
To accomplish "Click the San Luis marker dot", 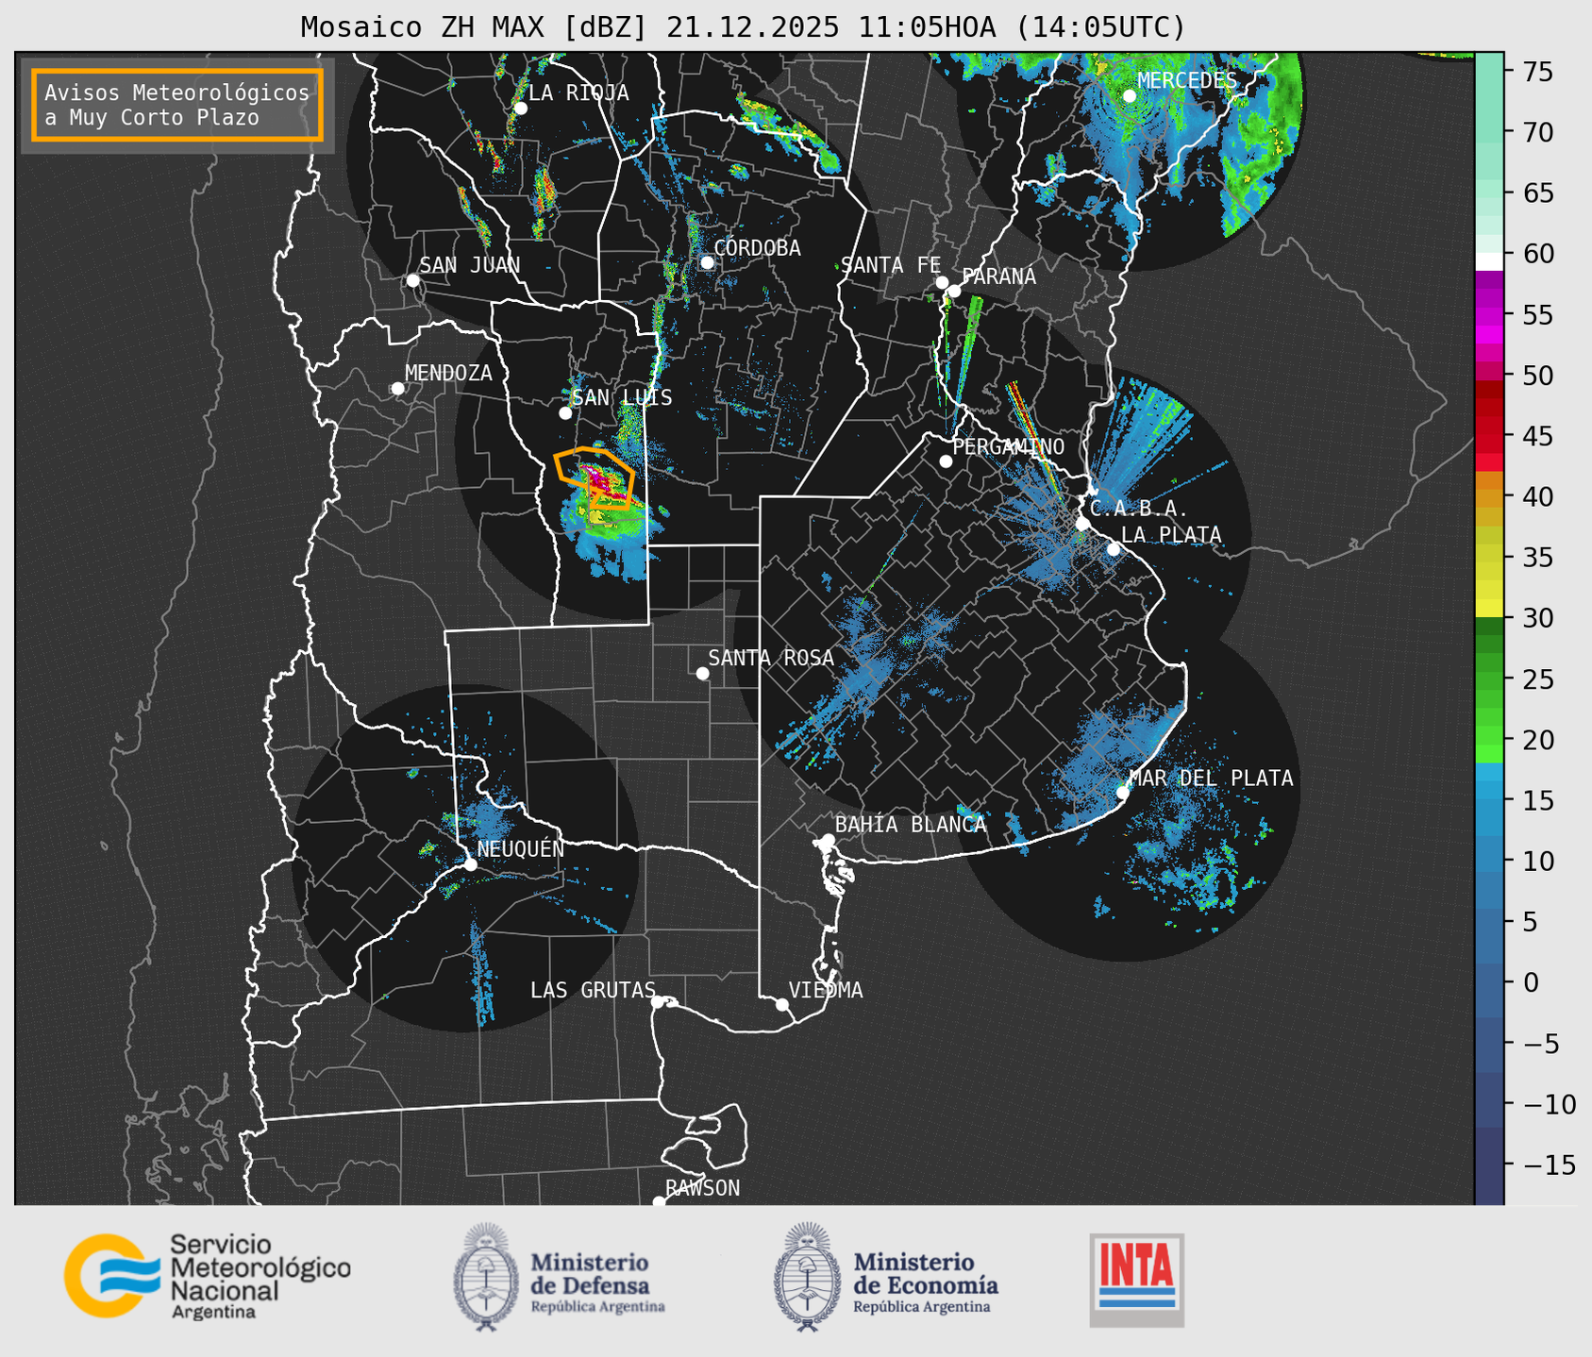I will pos(565,412).
